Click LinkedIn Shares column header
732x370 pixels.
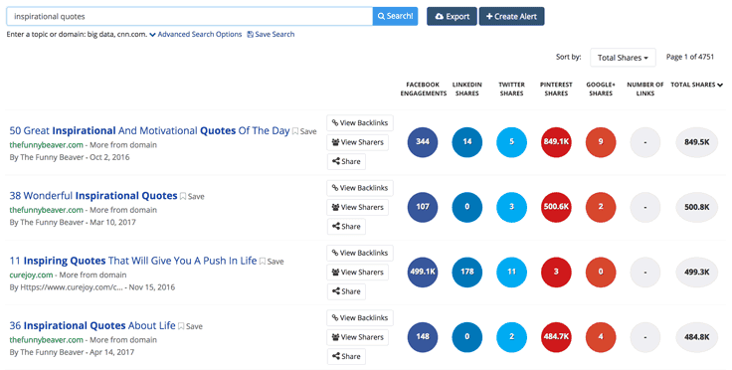[x=466, y=89]
